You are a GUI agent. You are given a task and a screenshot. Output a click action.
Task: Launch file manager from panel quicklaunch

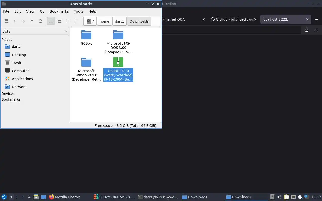tap(36, 197)
